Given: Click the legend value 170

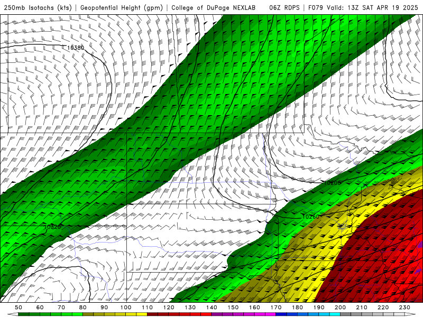Looking at the screenshot, I should (276, 307).
